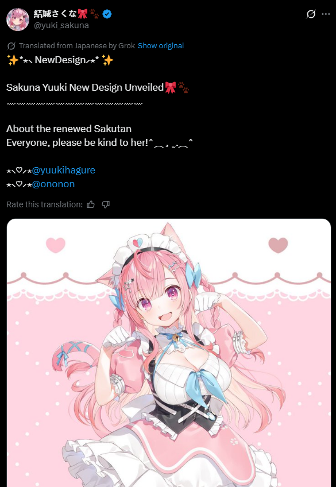Open the @yuukihagure mention link
This screenshot has height=487, width=336.
tap(63, 170)
